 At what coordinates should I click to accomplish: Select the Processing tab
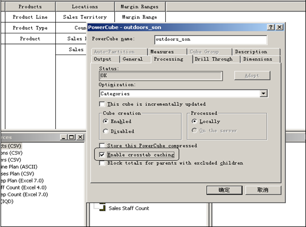point(172,59)
